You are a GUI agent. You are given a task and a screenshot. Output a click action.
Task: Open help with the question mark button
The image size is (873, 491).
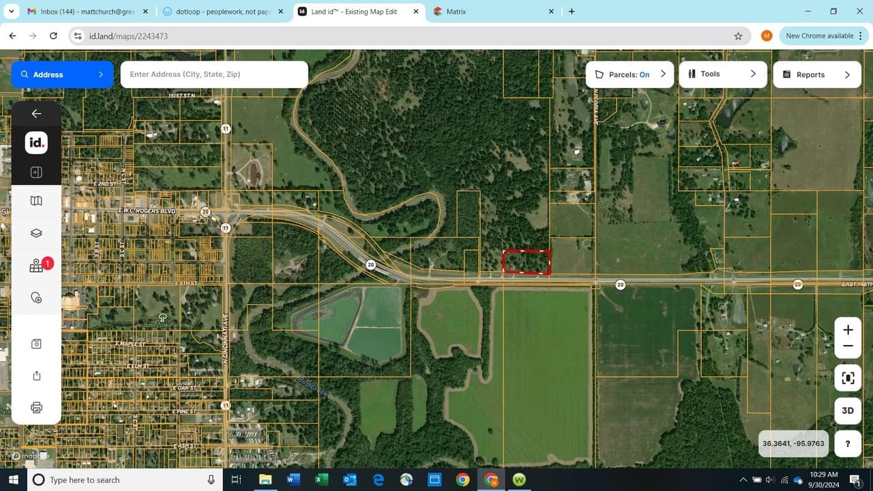coord(848,443)
